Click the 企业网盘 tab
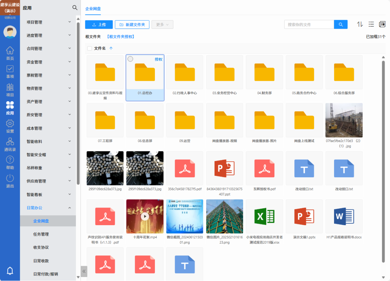 93,8
